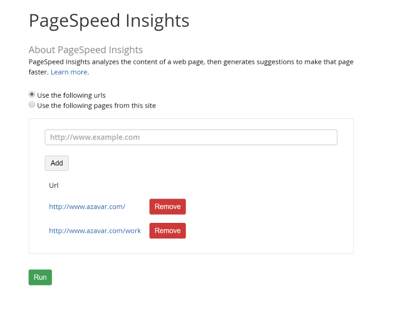Open the http://www.azavar.com/work link
The height and width of the screenshot is (313, 399).
pyautogui.click(x=95, y=230)
